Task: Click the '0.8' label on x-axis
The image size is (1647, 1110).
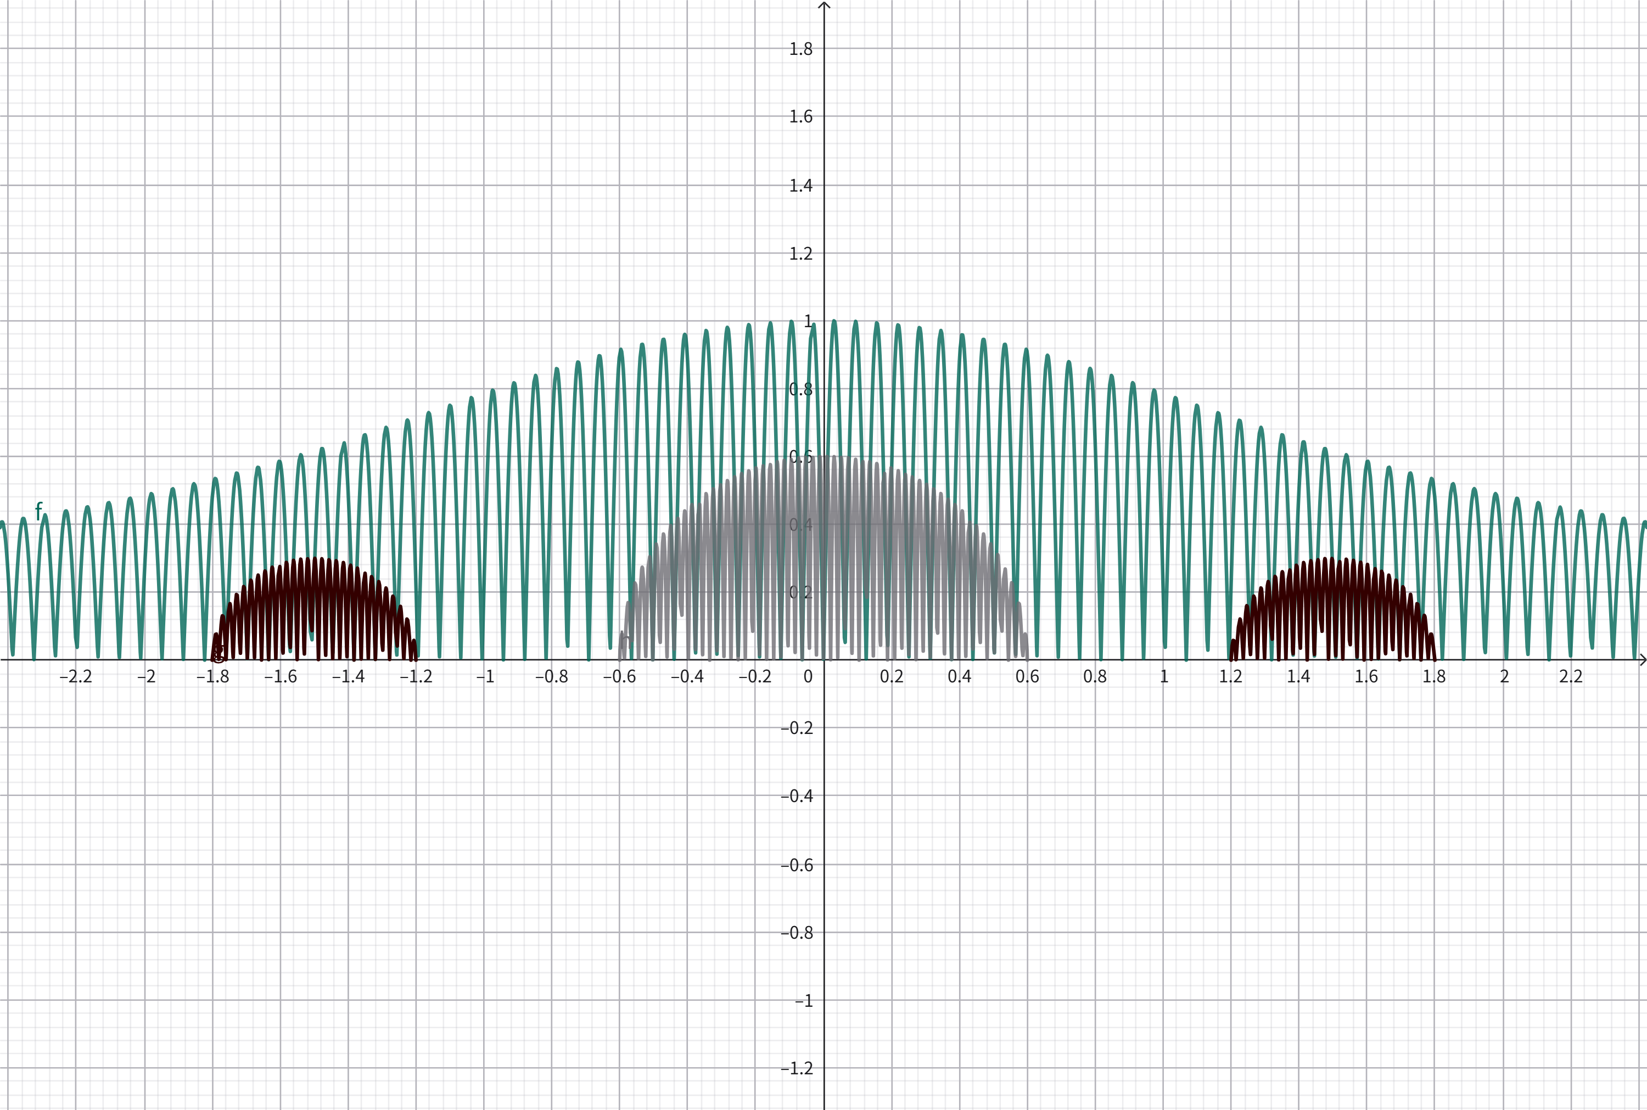Action: click(1094, 677)
